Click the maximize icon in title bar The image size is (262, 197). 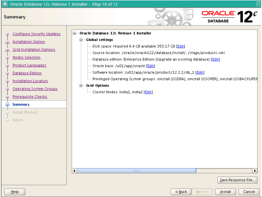tap(259, 4)
